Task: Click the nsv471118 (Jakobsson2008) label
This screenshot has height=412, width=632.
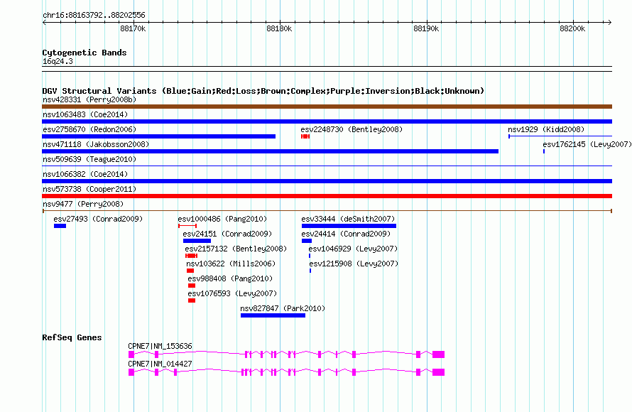Action: [96, 144]
